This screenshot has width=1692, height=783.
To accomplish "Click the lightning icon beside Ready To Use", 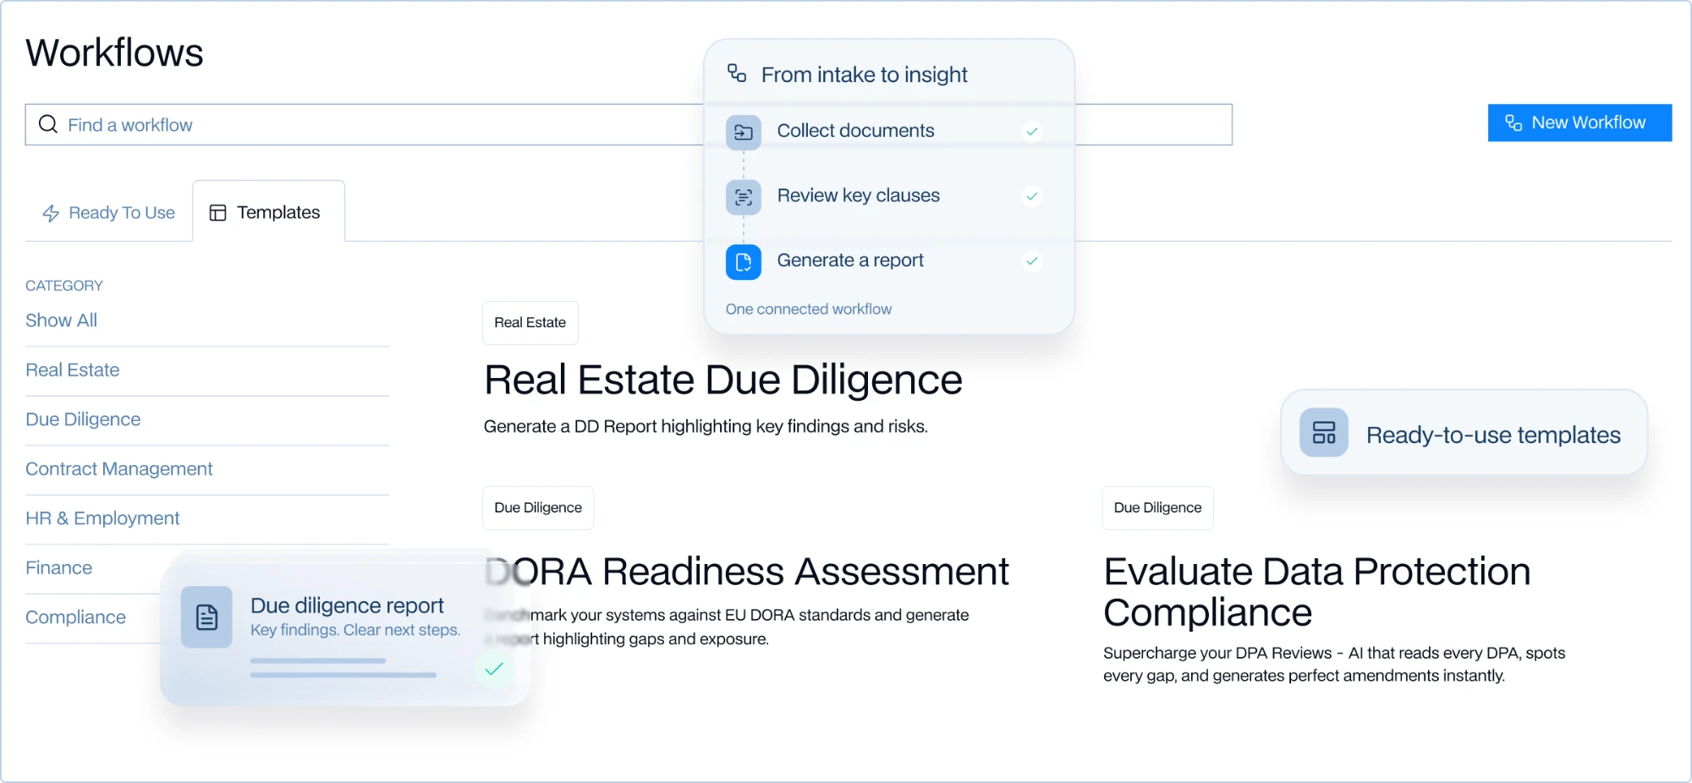I will pyautogui.click(x=51, y=213).
